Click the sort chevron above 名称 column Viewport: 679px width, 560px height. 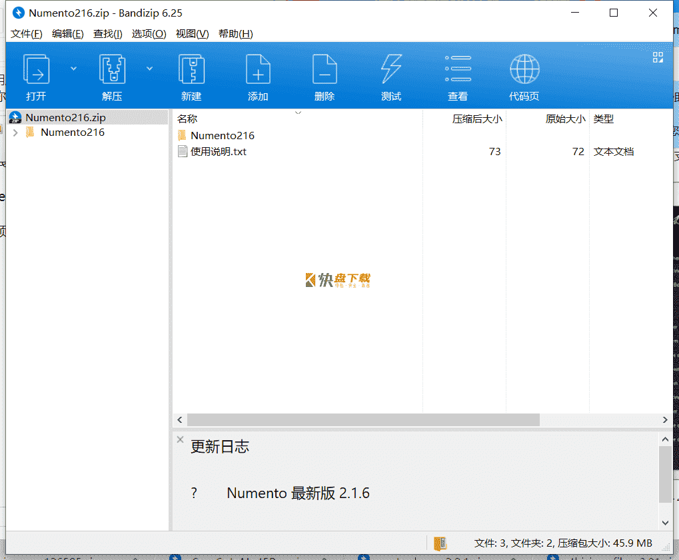(x=298, y=113)
